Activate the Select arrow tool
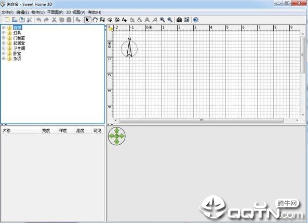 point(88,20)
